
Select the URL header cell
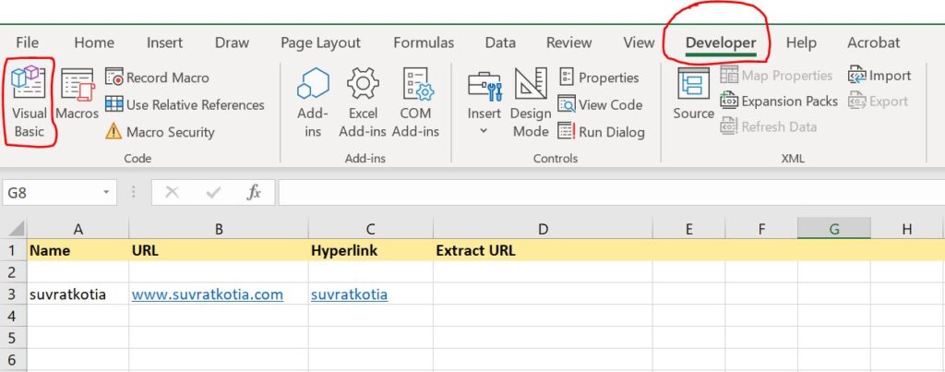(219, 250)
